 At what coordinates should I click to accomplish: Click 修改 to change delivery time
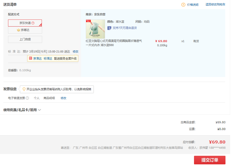point(75,51)
